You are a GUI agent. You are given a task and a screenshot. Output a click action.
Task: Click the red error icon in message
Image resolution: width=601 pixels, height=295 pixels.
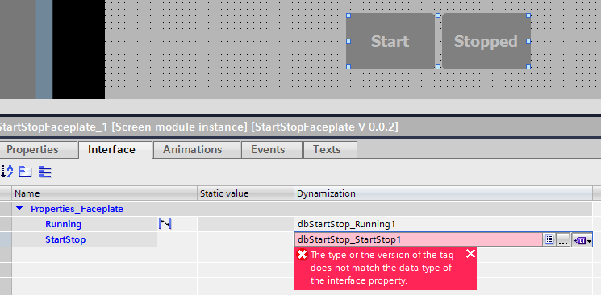tap(303, 255)
